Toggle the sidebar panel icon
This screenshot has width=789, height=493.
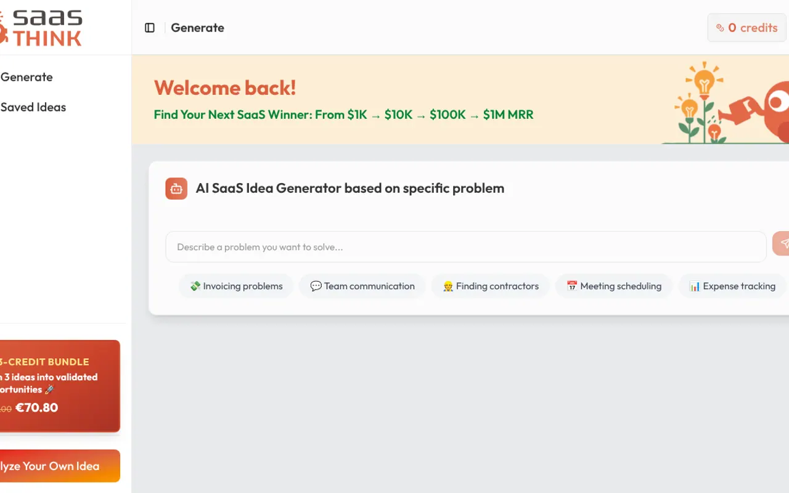[x=150, y=28]
